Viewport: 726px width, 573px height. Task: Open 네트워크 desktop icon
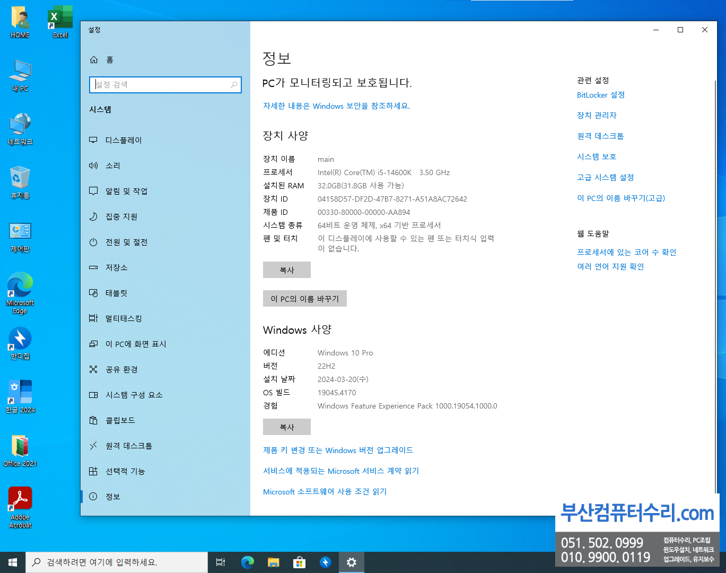point(20,129)
